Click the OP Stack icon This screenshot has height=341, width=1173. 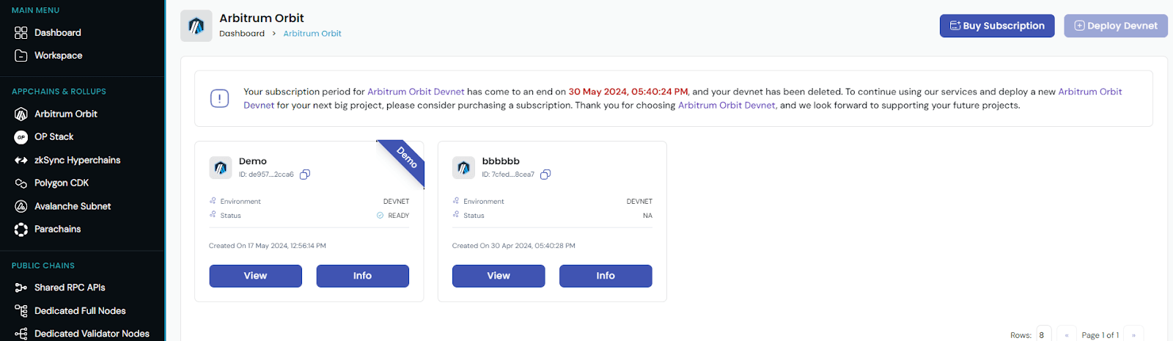pos(21,137)
